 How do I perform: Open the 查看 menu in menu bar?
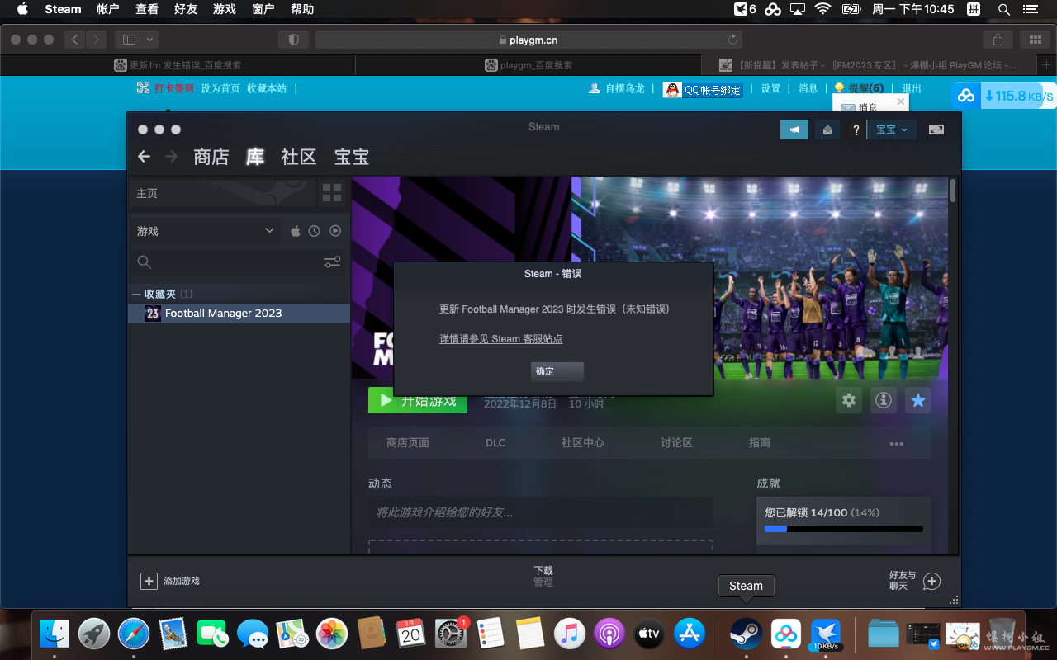[x=147, y=9]
